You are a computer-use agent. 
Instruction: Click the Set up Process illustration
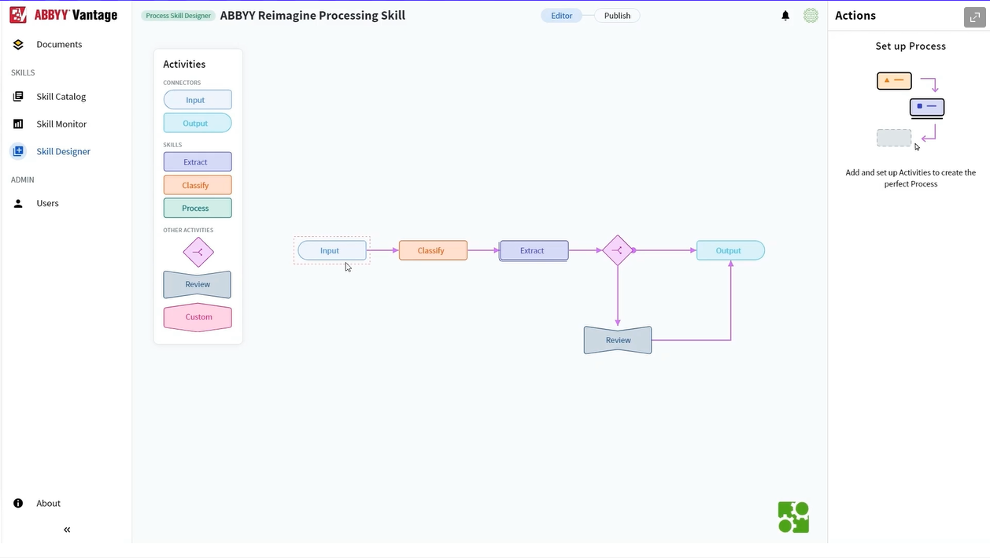click(911, 109)
